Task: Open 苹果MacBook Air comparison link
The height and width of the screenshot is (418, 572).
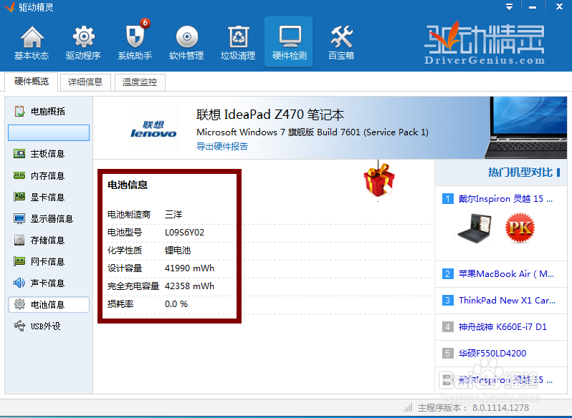Action: coord(506,274)
